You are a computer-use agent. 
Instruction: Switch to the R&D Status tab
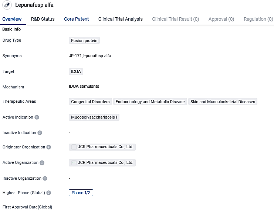point(43,19)
